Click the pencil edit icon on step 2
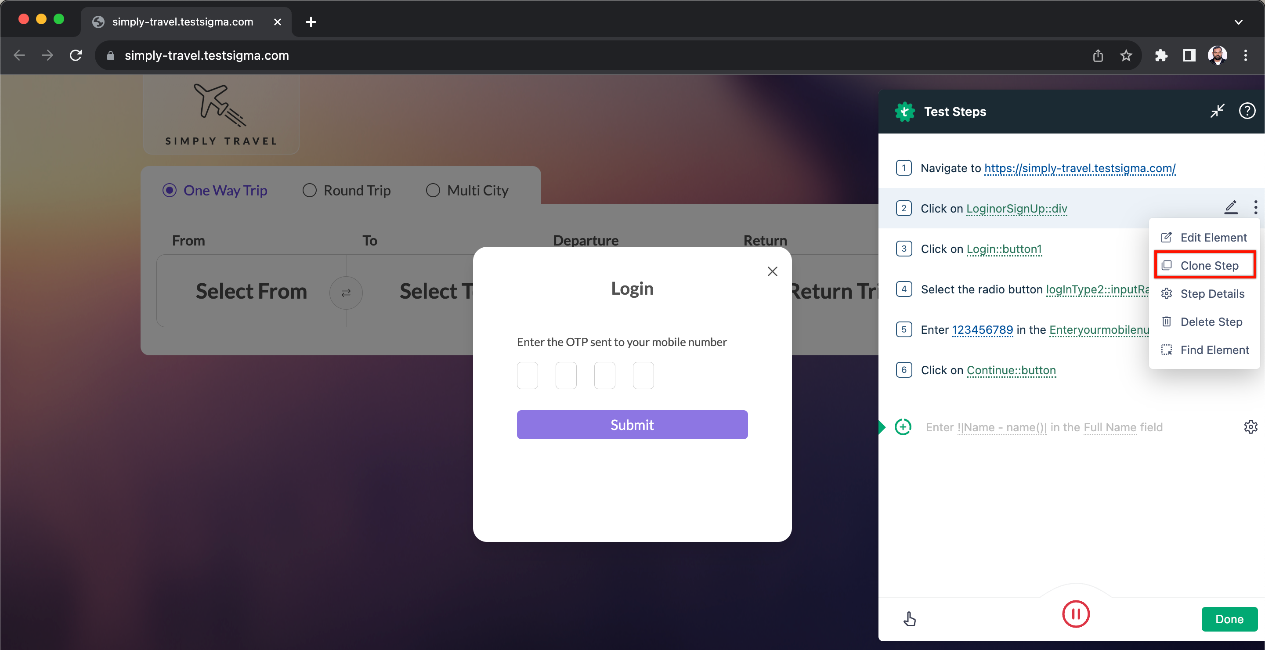Image resolution: width=1265 pixels, height=650 pixels. [x=1231, y=208]
